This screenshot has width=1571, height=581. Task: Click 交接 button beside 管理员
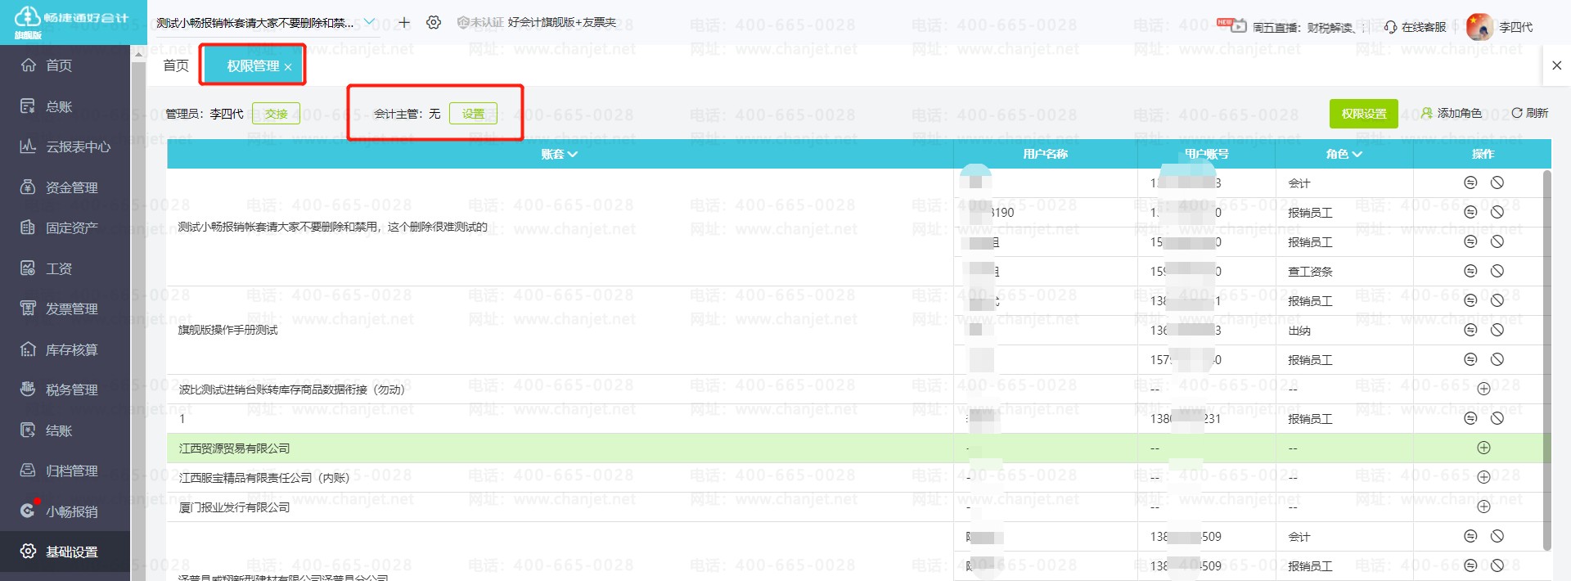coord(276,114)
